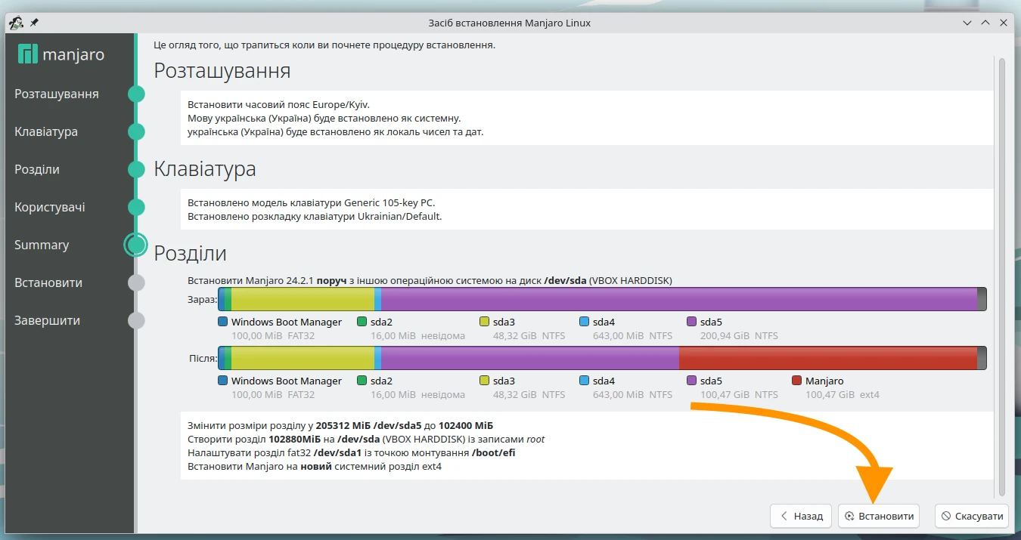Click light-blue sda4 swatch in Зараз legend
Image resolution: width=1021 pixels, height=540 pixels.
tap(584, 322)
